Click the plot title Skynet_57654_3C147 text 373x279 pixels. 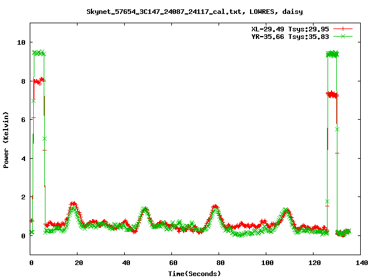click(x=195, y=12)
